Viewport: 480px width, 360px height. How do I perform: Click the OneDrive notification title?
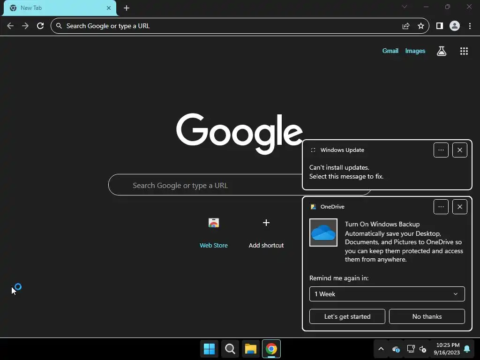click(332, 207)
